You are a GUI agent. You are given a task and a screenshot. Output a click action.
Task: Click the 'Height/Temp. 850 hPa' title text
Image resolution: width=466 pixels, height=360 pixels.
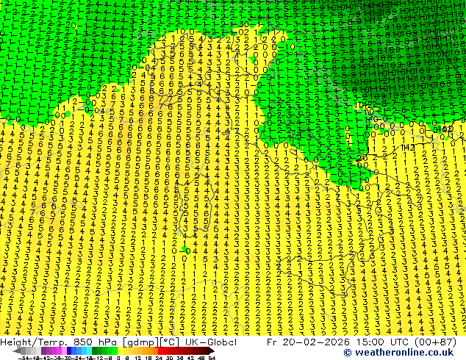pyautogui.click(x=58, y=342)
